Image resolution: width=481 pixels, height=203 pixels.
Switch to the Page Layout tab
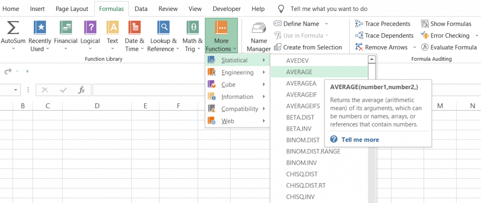click(72, 9)
